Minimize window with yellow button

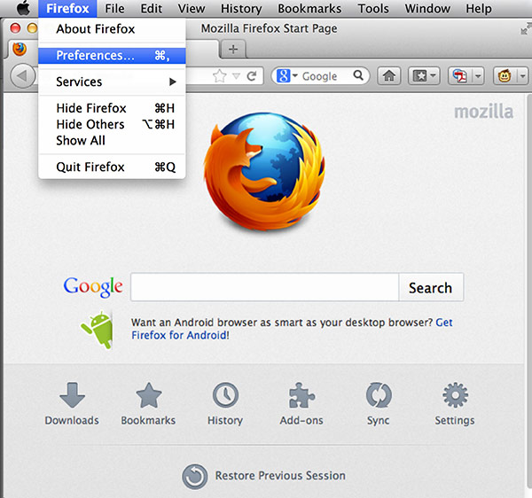click(x=32, y=27)
